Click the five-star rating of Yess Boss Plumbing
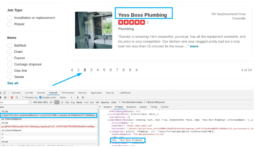255x147 pixels. [x=132, y=22]
